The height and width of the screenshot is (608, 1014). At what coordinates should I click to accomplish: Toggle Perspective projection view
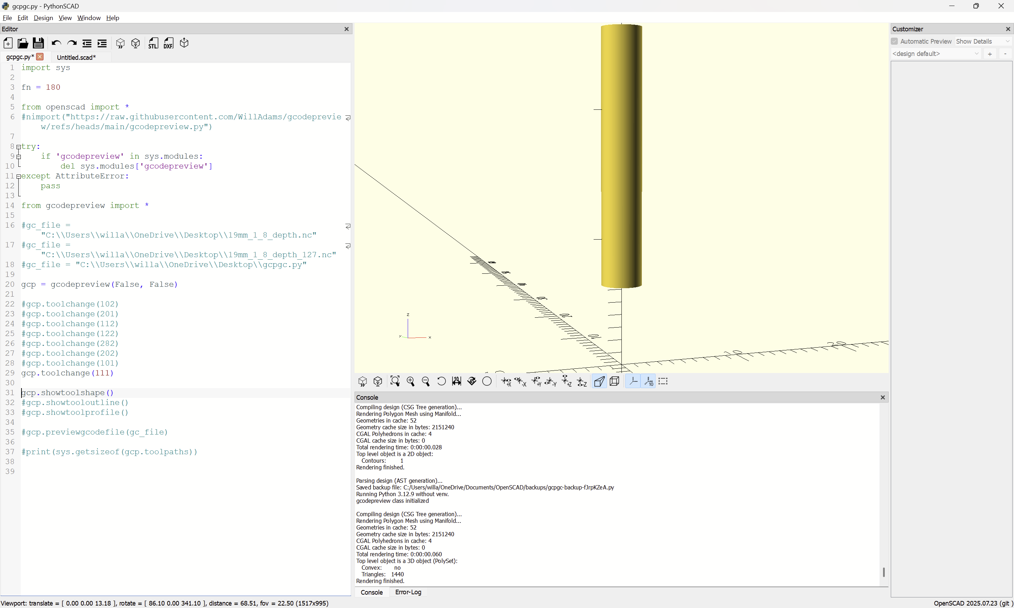point(599,381)
